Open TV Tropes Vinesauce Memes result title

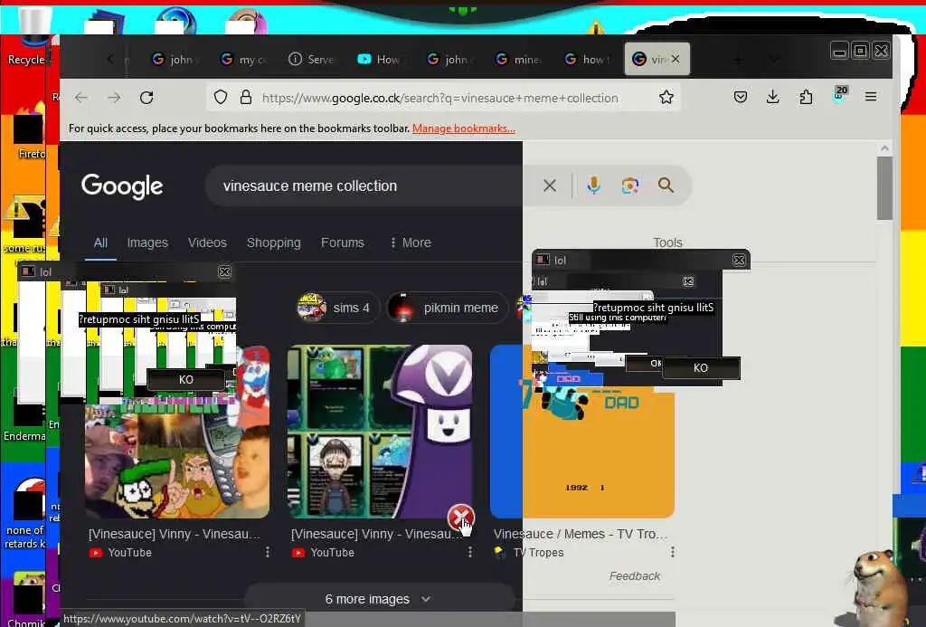pos(581,534)
